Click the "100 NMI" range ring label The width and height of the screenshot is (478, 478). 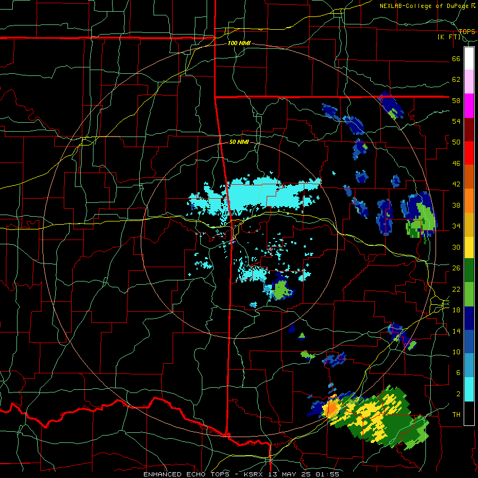239,44
